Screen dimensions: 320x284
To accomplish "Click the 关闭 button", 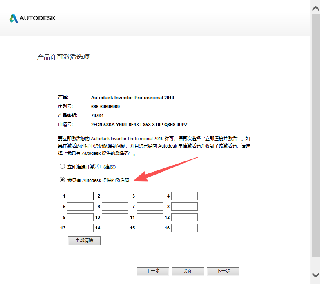I will [x=188, y=271].
